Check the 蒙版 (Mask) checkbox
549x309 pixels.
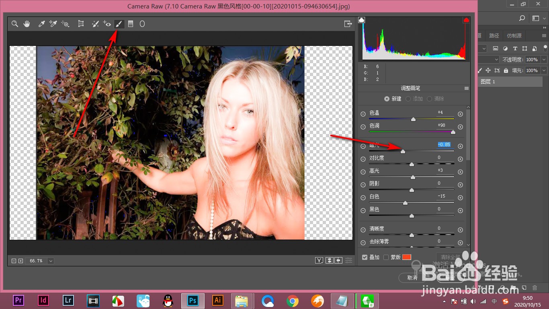pyautogui.click(x=386, y=257)
